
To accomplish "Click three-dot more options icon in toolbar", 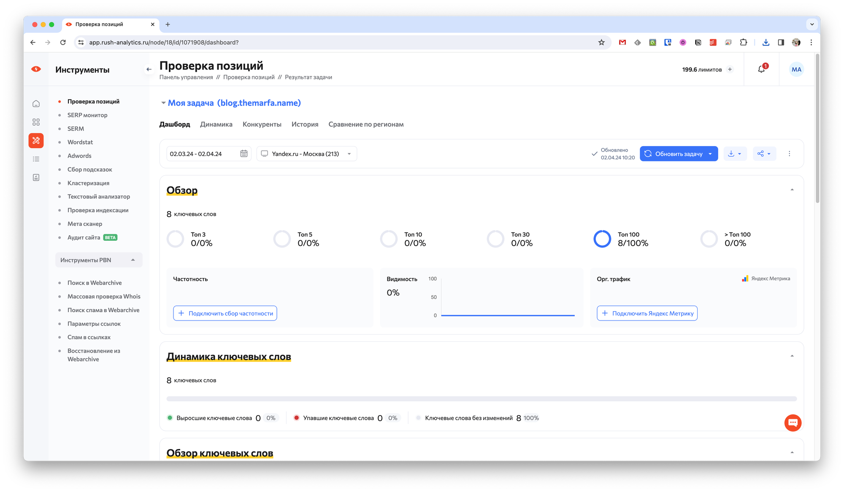I will (x=789, y=154).
